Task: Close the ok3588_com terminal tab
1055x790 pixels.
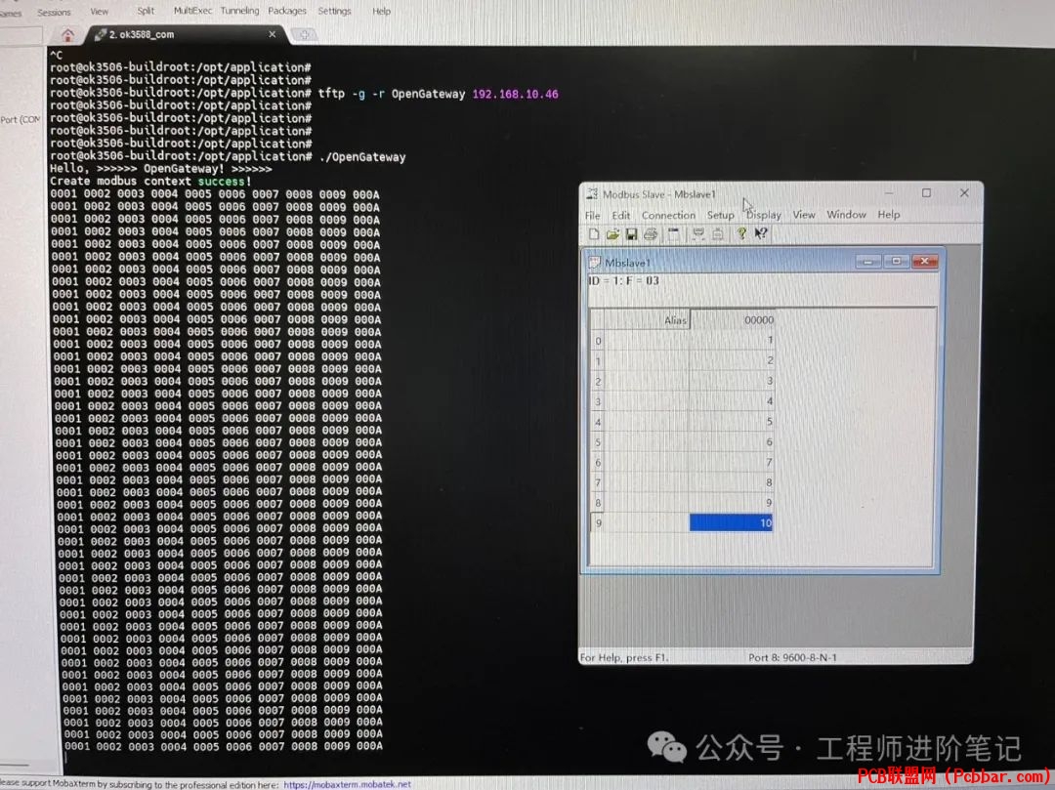Action: click(272, 34)
